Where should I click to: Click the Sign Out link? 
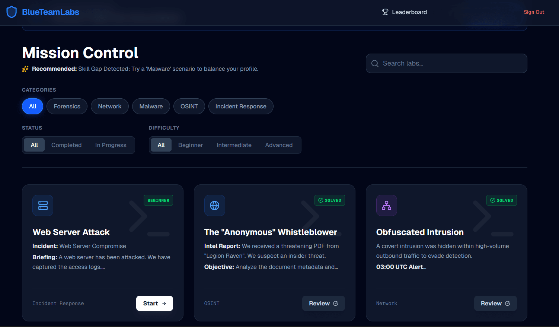click(x=534, y=12)
